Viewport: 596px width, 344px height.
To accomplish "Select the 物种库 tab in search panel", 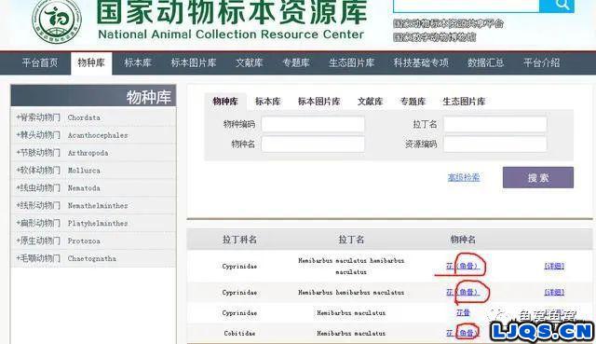I will tap(225, 102).
